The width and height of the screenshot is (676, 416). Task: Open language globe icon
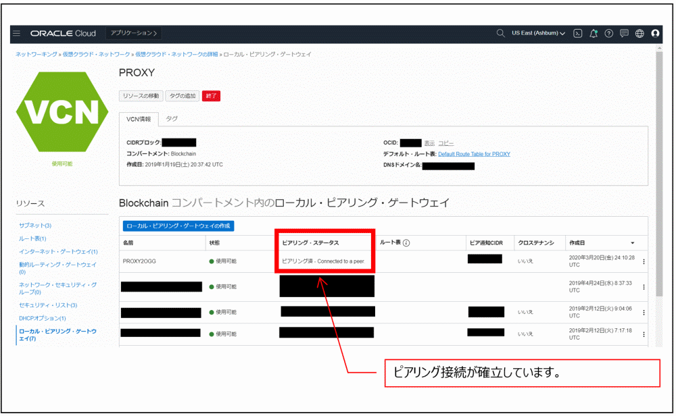tap(639, 33)
